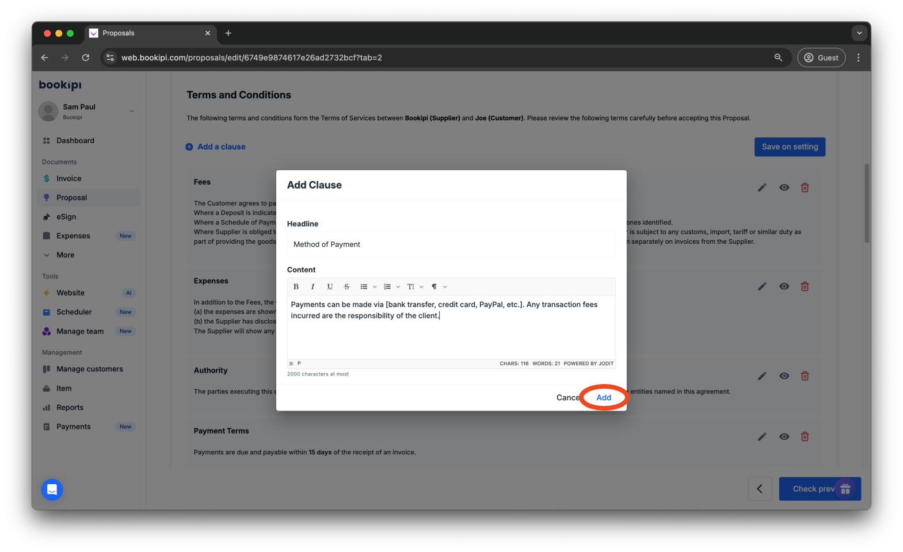Select Proposal in the sidebar

pyautogui.click(x=89, y=197)
